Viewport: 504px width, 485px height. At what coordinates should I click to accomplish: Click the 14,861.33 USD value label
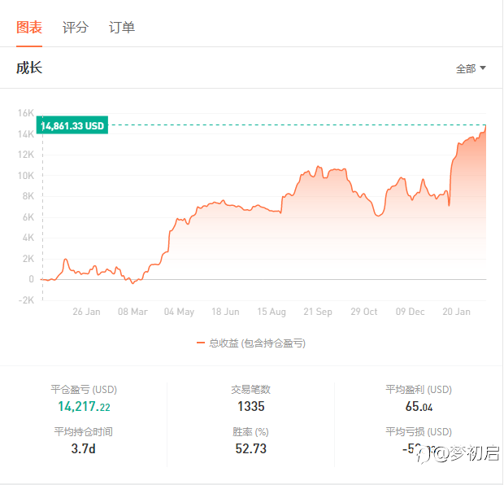coord(72,125)
